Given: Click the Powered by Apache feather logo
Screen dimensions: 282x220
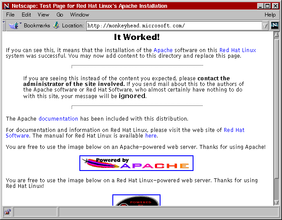Looking at the screenshot, I should [136, 163].
